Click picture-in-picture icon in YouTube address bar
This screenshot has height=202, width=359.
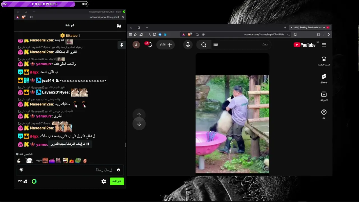(197, 35)
